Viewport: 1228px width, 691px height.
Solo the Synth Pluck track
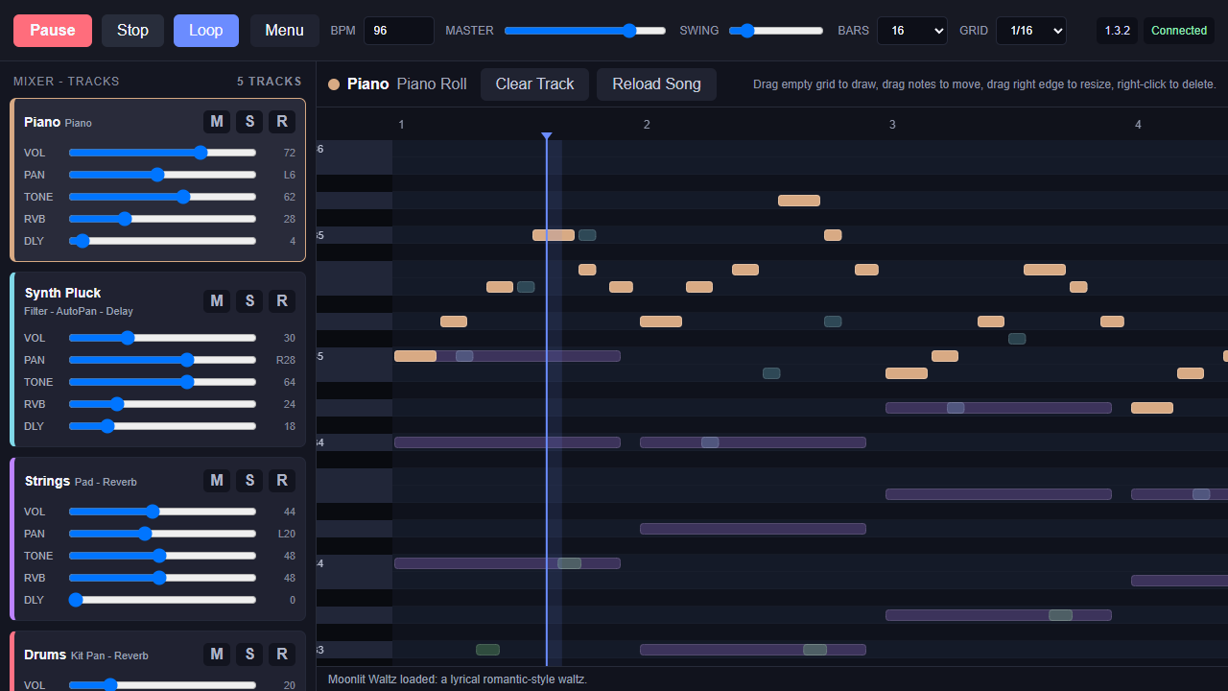(x=249, y=300)
